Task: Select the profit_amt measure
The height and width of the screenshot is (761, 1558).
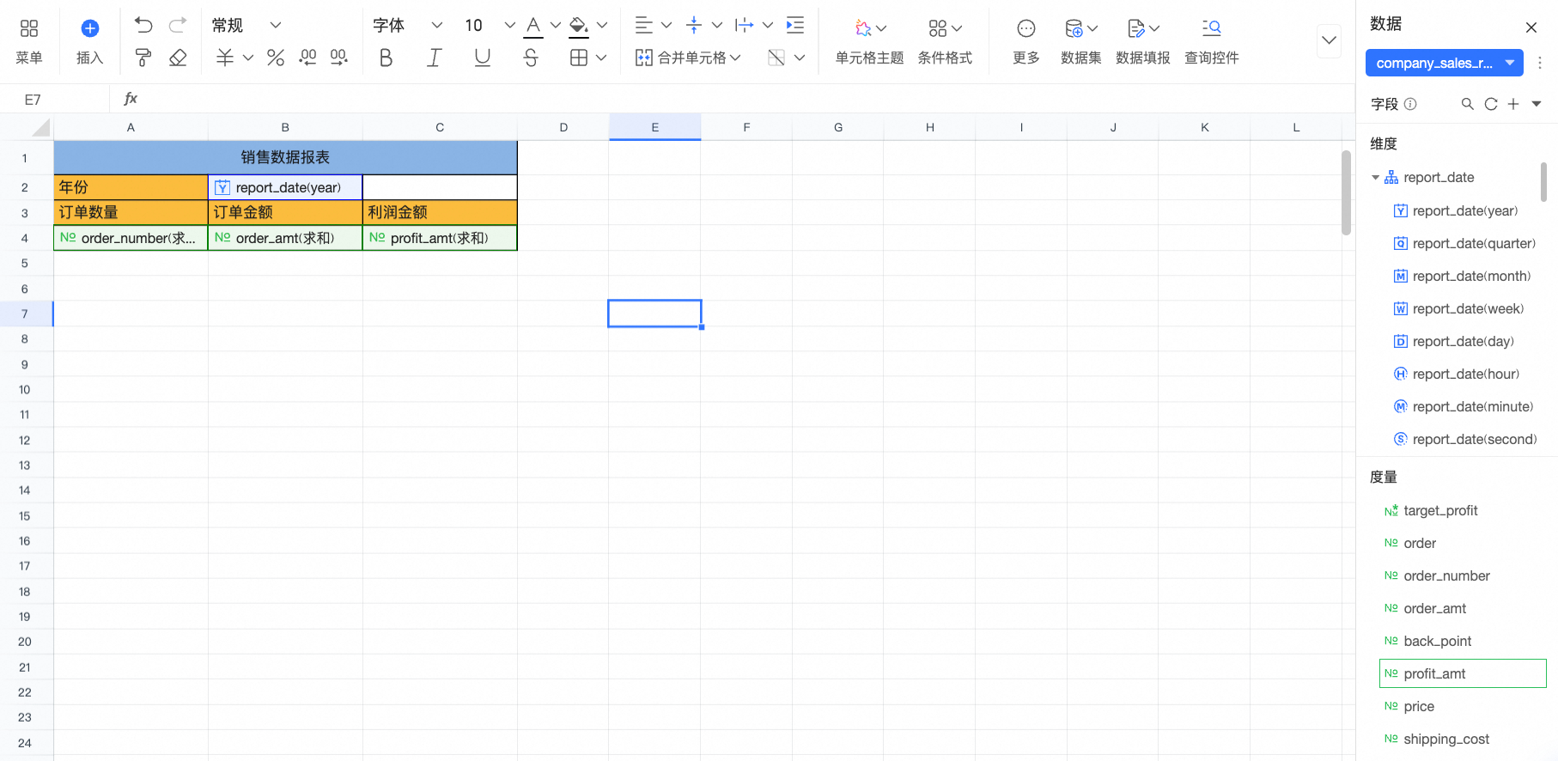Action: point(1463,674)
